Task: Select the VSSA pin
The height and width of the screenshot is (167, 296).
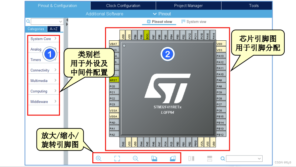Action: (114, 110)
